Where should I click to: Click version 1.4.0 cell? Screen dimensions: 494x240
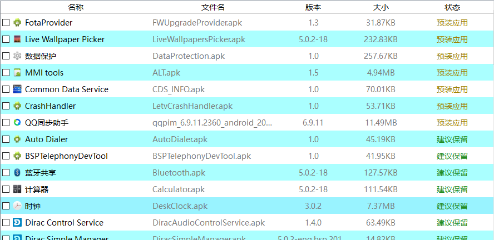(313, 223)
